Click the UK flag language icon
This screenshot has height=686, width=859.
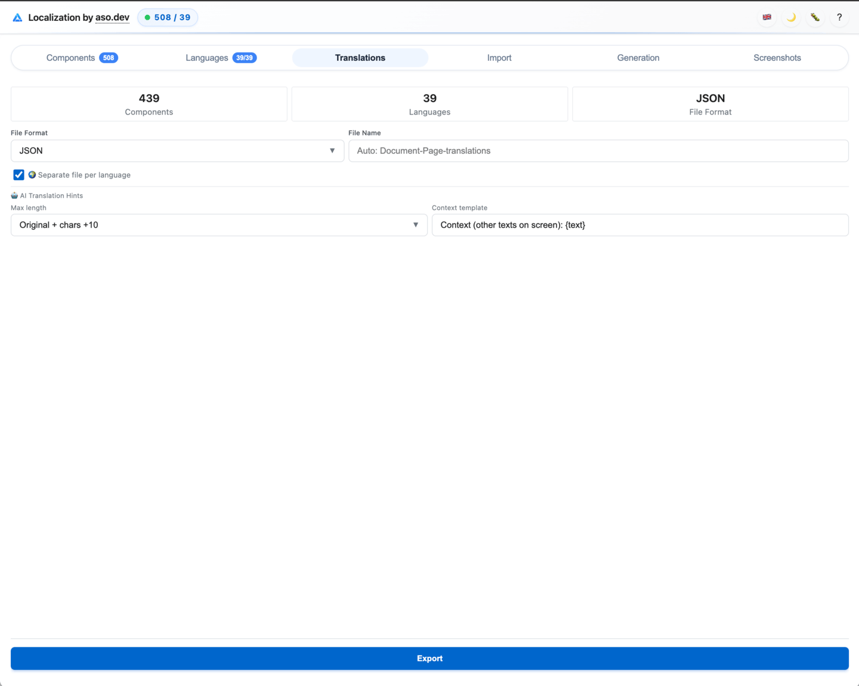pyautogui.click(x=767, y=17)
